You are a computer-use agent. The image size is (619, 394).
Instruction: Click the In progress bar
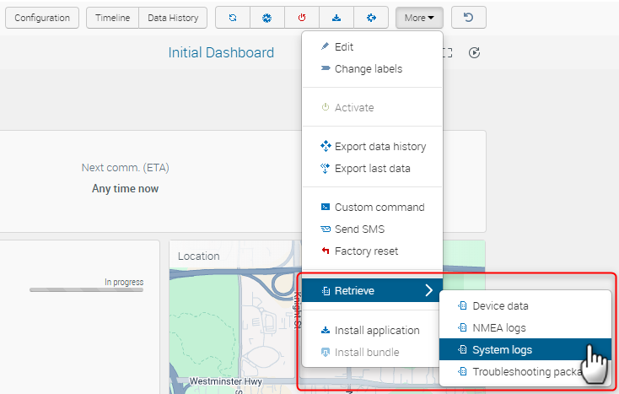(86, 289)
